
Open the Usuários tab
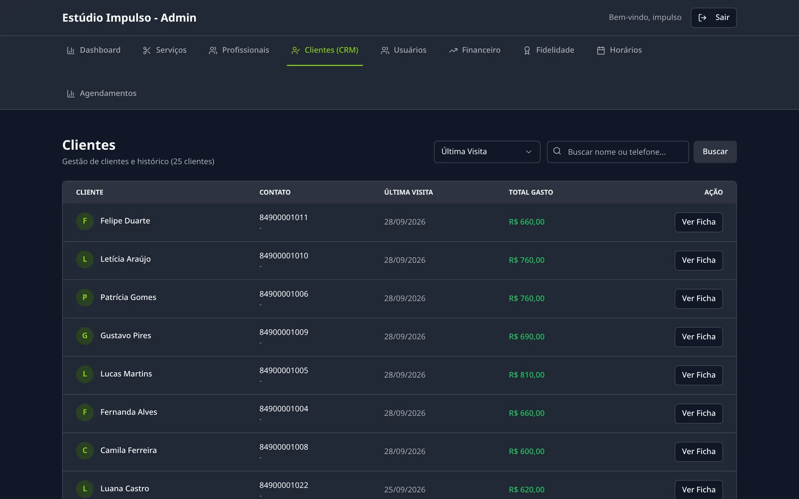(403, 50)
